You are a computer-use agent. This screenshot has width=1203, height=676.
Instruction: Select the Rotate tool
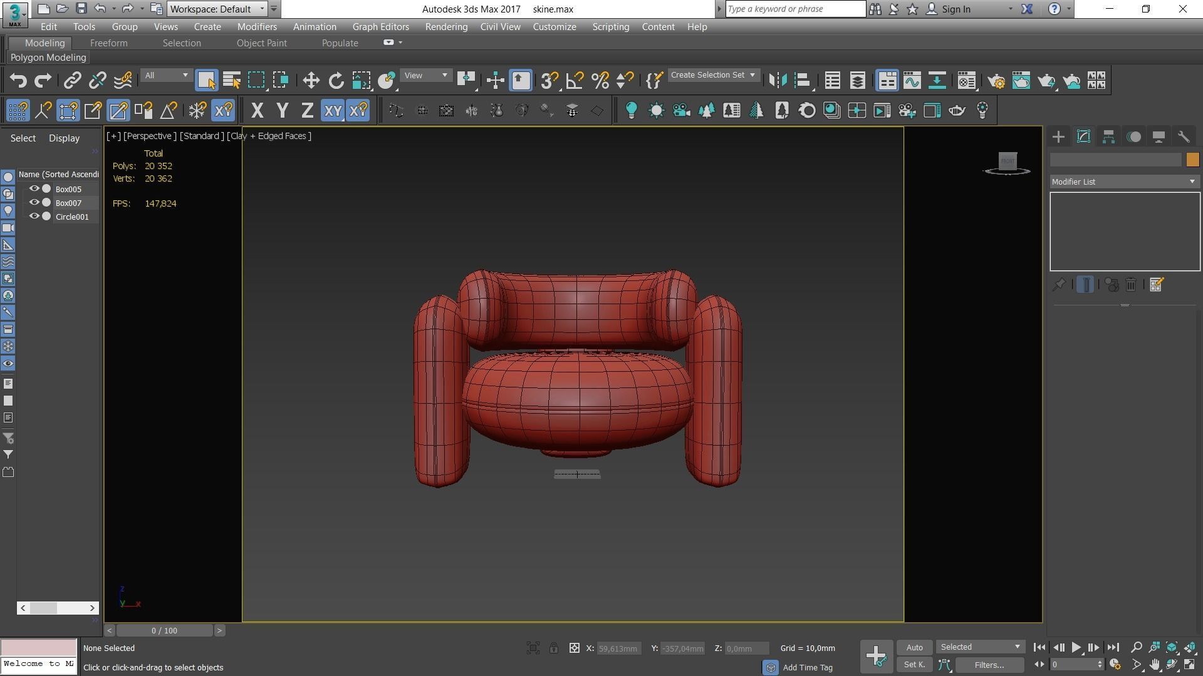click(x=336, y=81)
